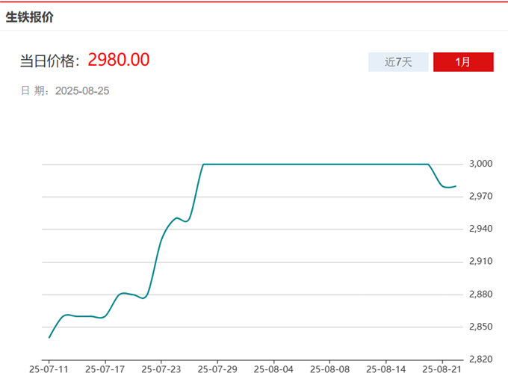Select the 25-07-29 x-axis date label
This screenshot has height=373, width=508.
click(x=217, y=368)
